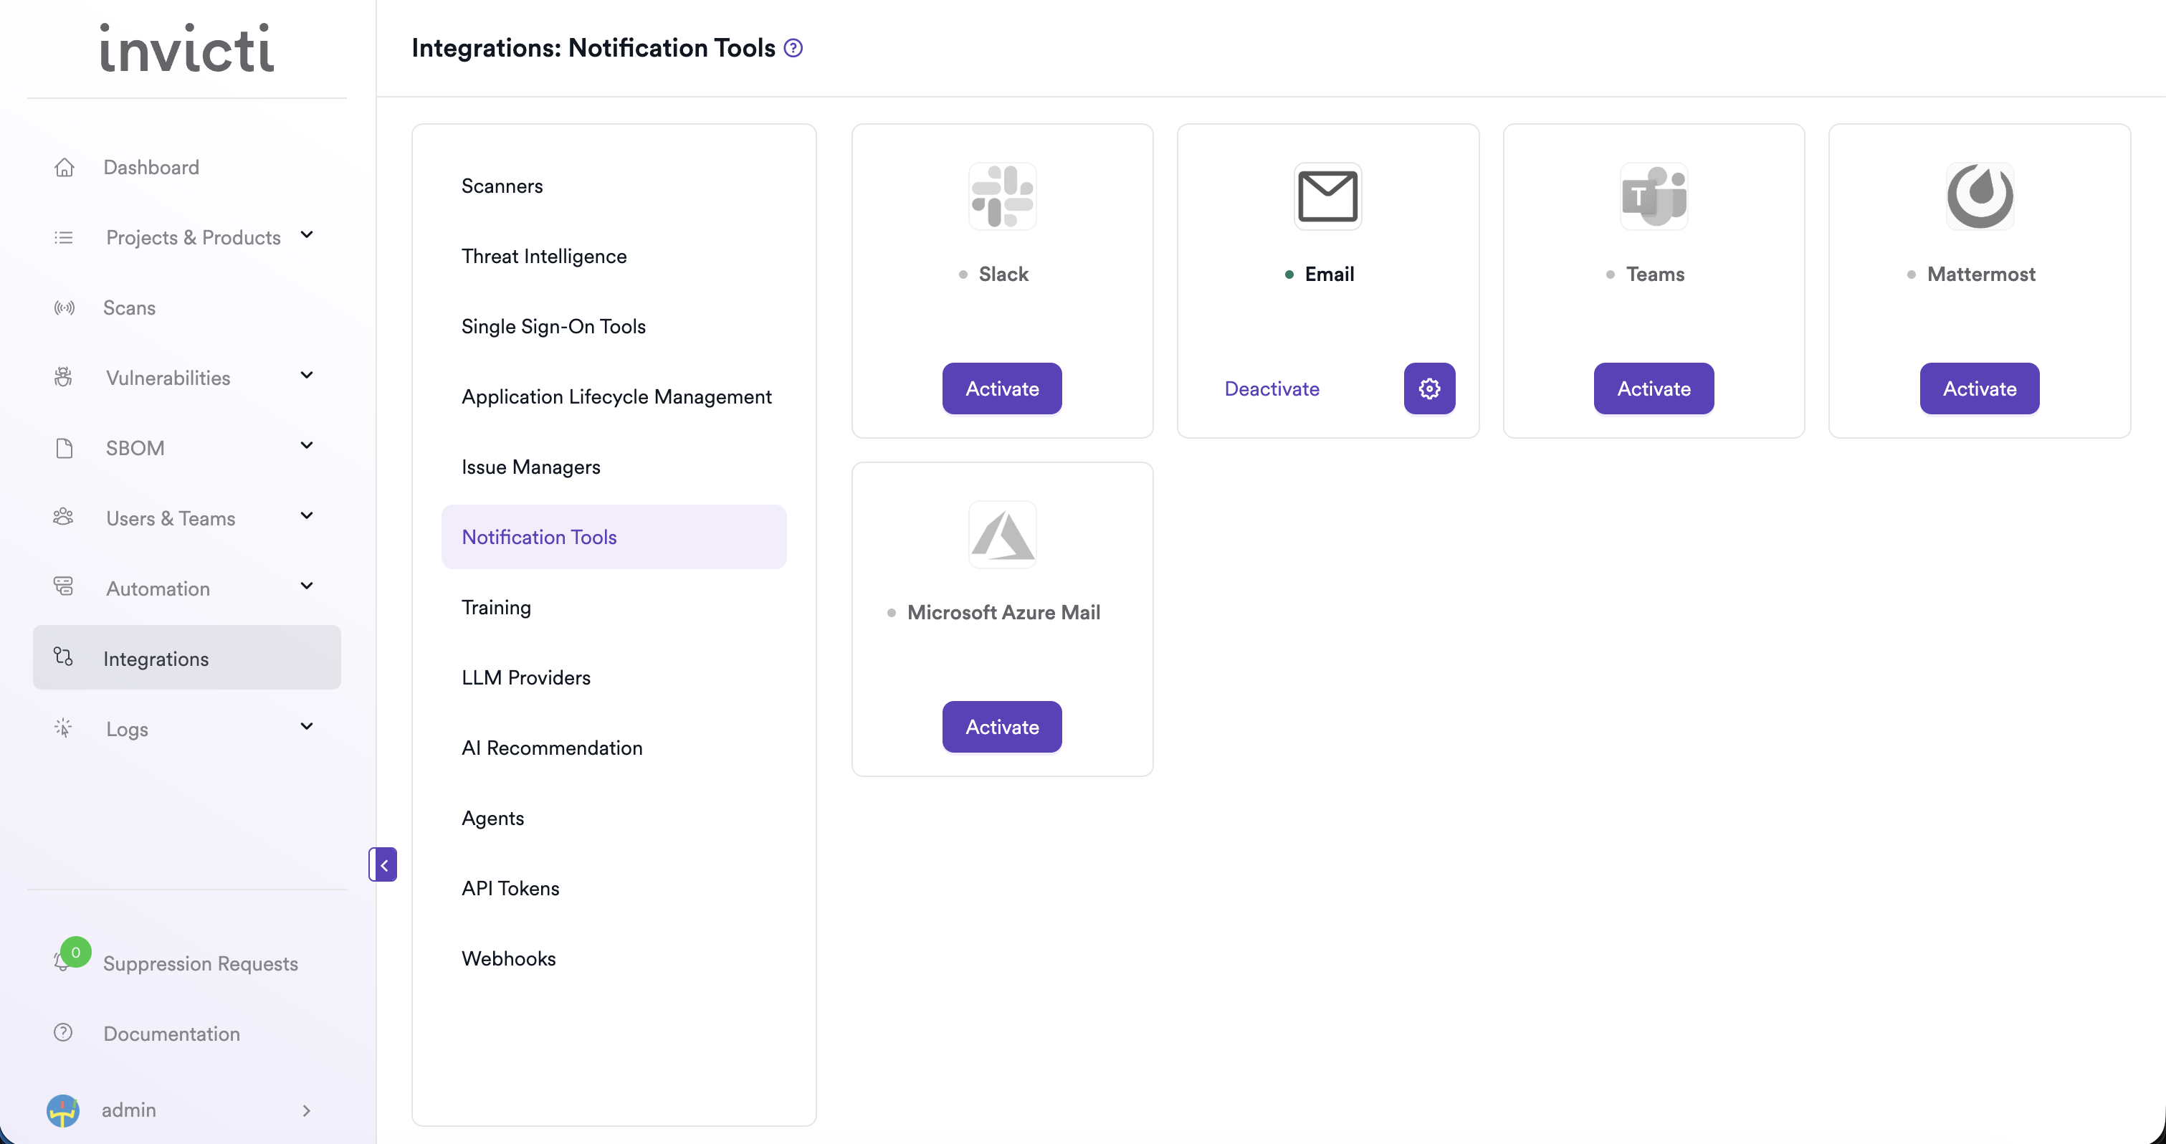This screenshot has height=1144, width=2166.
Task: Expand the Projects & Products section
Action: [307, 236]
